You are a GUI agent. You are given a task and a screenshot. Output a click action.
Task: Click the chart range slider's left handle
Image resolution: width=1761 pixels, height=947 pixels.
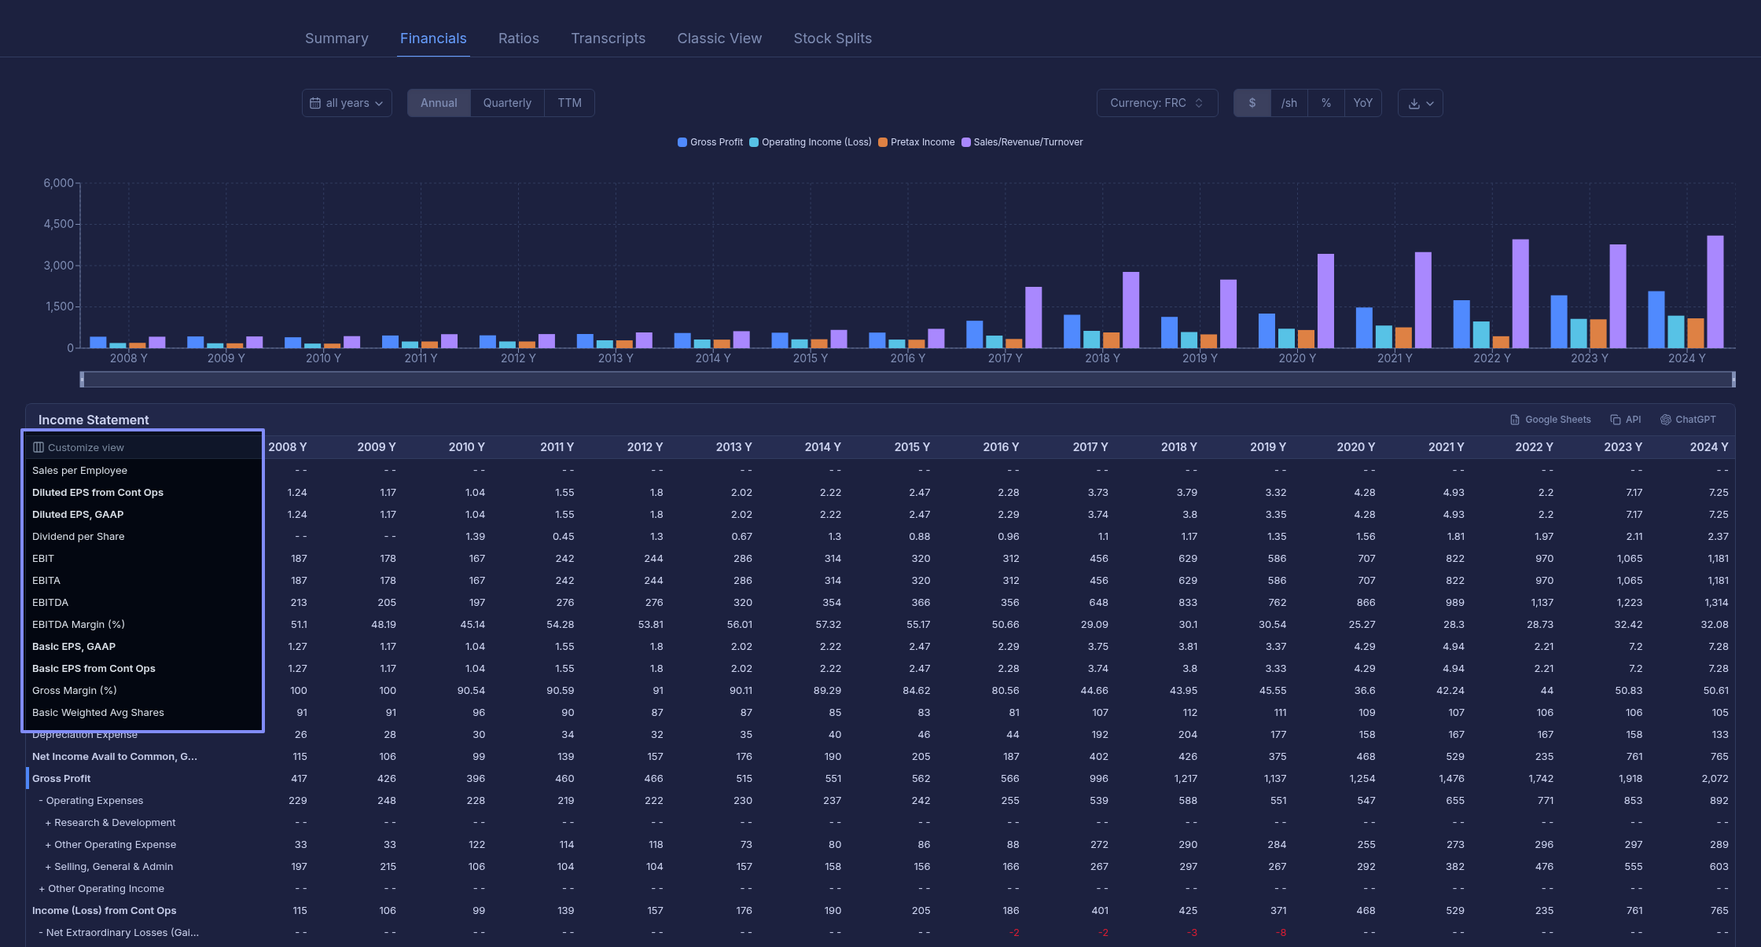[x=82, y=380]
